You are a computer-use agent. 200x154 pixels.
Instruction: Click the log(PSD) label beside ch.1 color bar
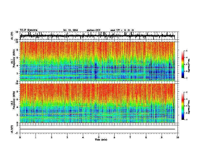pos(189,65)
